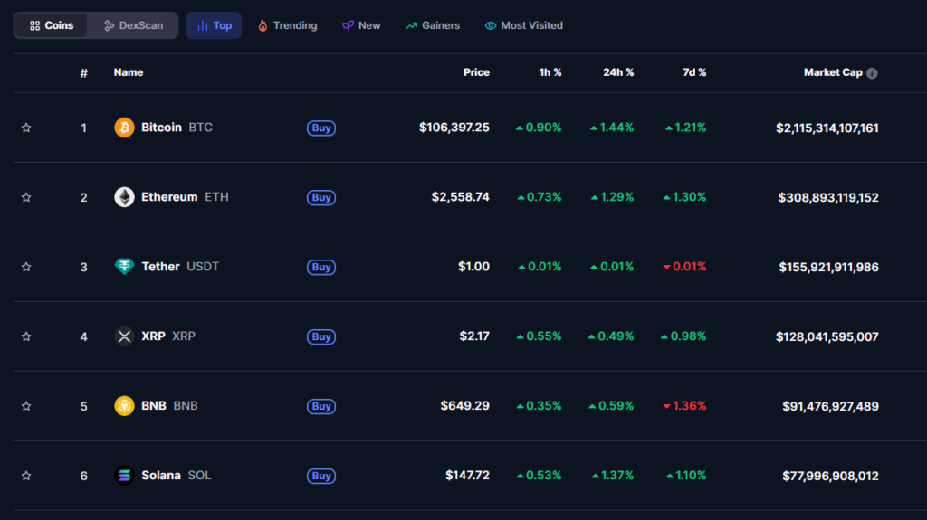The image size is (927, 520).
Task: Open the Ethereum ETH coin page
Action: [185, 197]
